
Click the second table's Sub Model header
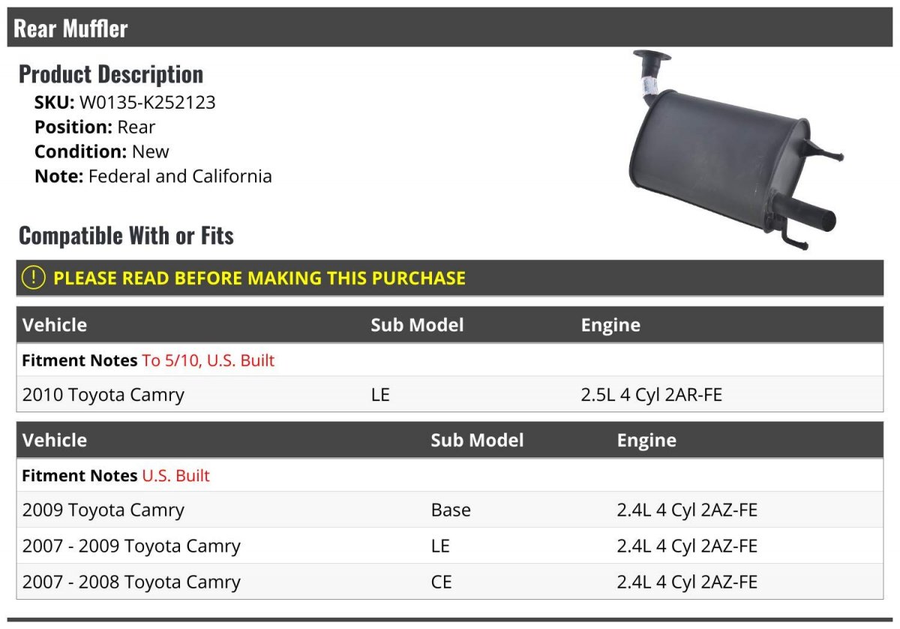(477, 440)
